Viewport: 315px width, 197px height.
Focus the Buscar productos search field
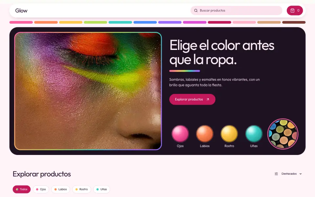pyautogui.click(x=236, y=11)
